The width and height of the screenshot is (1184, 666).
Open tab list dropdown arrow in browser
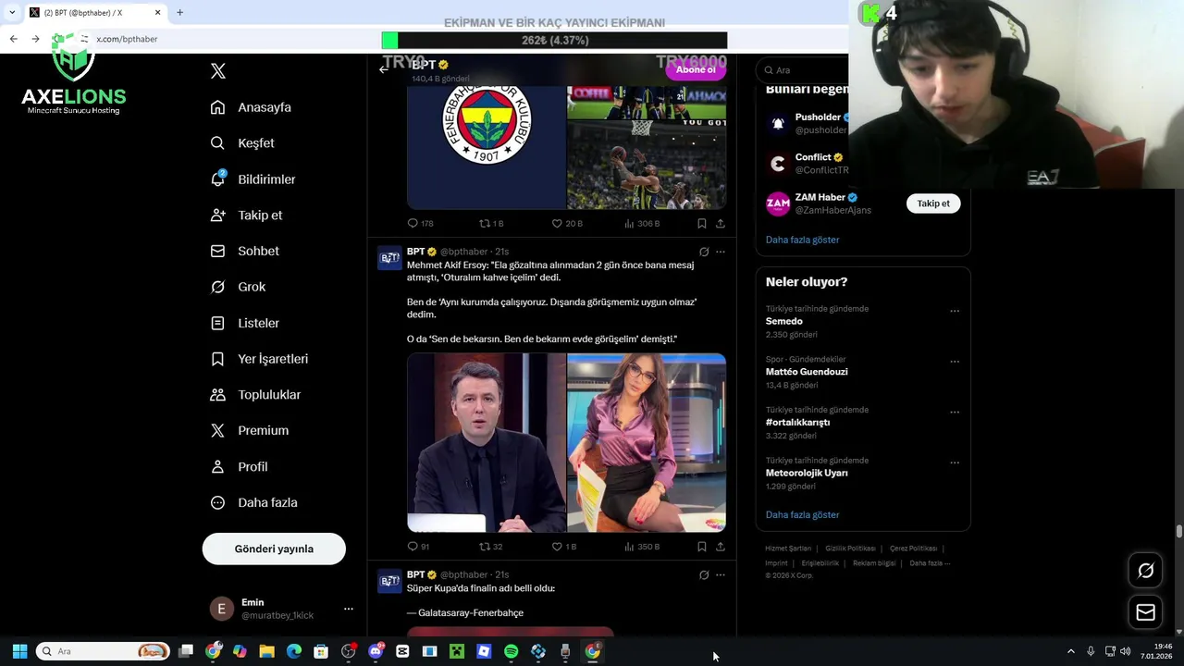[12, 12]
